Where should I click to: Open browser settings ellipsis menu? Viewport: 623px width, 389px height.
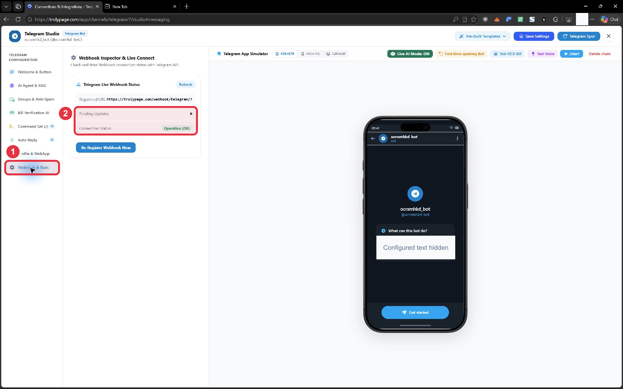click(x=592, y=19)
